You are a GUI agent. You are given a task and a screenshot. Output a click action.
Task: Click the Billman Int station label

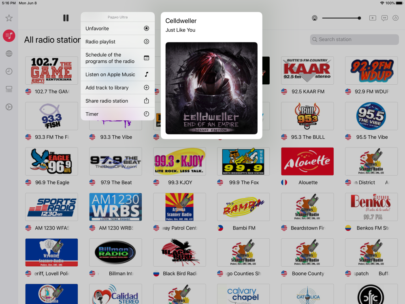point(121,274)
